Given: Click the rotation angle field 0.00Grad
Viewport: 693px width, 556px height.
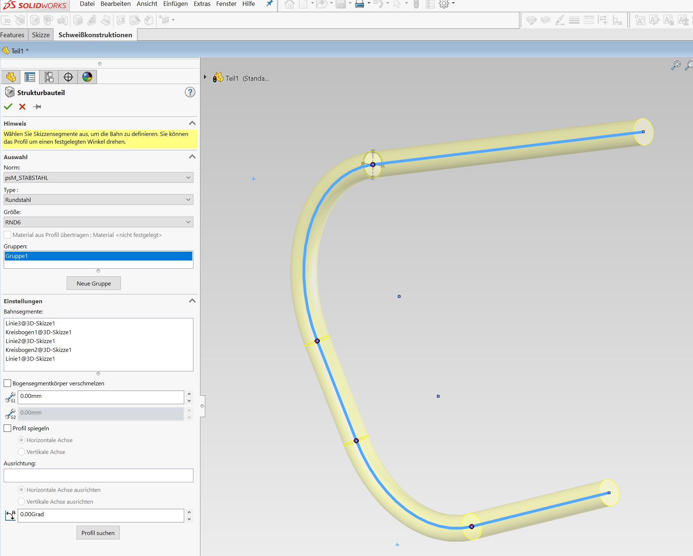Looking at the screenshot, I should pyautogui.click(x=101, y=515).
